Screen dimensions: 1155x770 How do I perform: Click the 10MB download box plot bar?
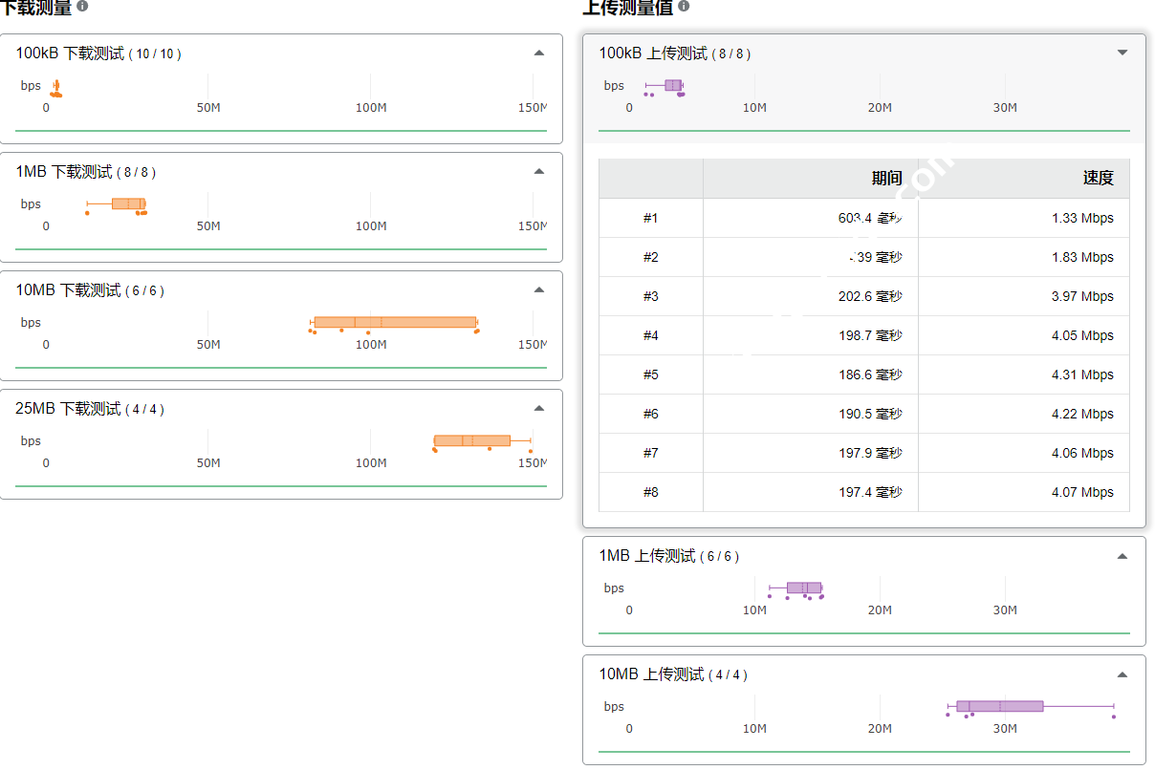395,322
